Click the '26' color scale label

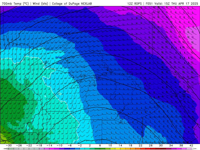tap(151, 145)
